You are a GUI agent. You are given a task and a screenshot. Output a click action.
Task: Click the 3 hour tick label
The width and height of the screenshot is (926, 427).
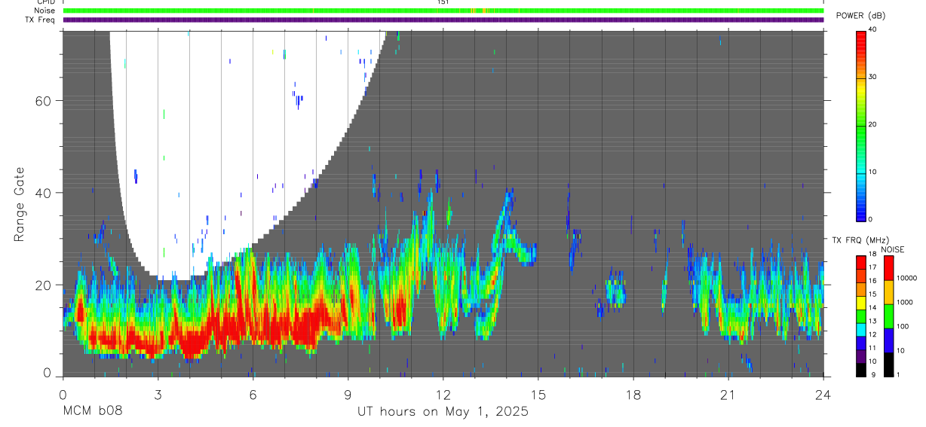point(158,394)
